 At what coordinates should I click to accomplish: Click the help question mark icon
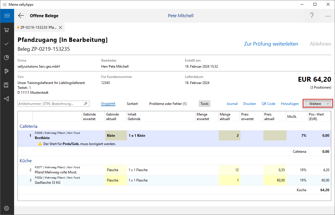coord(312,16)
